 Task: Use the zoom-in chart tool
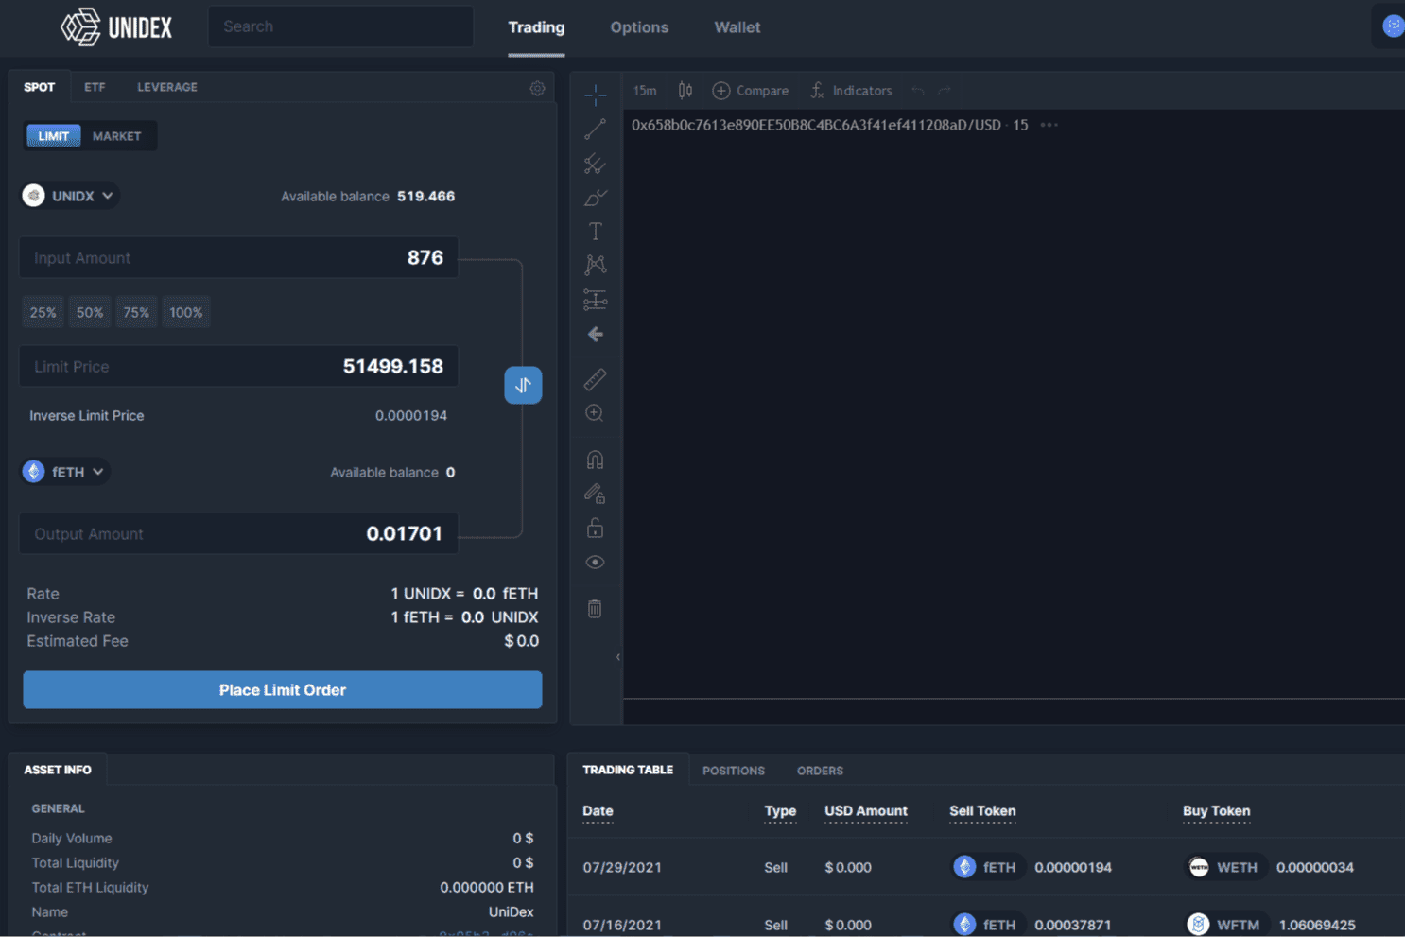coord(595,413)
